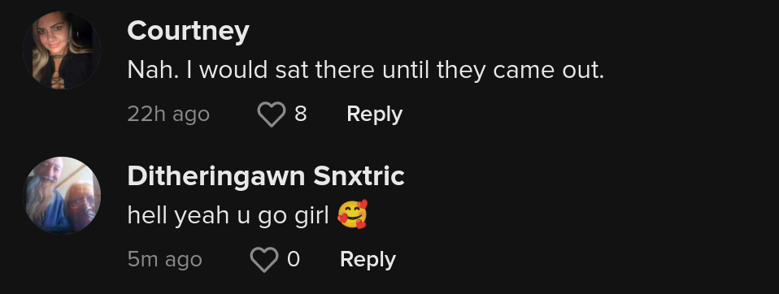
Task: Click the word 'Snxtric' in second username
Action: coord(359,176)
